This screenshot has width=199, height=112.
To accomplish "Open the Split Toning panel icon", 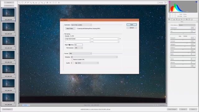I will pyautogui.click(x=179, y=19).
